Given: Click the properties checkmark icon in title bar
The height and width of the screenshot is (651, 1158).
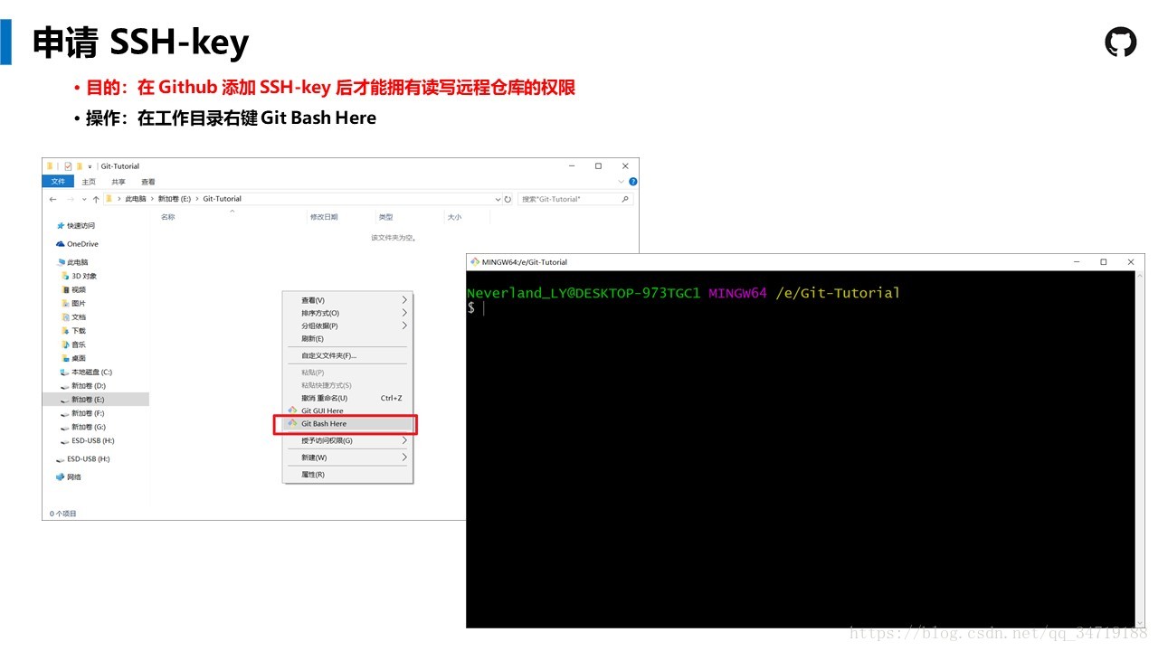Looking at the screenshot, I should (68, 166).
